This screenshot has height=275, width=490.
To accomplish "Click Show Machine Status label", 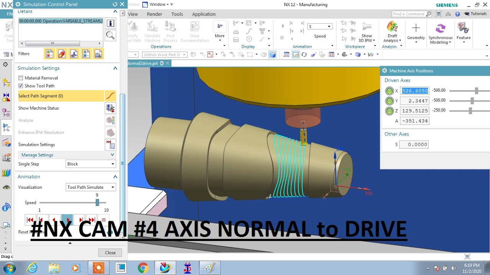I will 39,108.
